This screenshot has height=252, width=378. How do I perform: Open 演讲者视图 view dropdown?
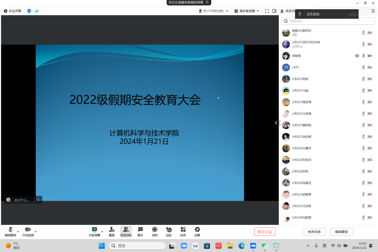[247, 11]
